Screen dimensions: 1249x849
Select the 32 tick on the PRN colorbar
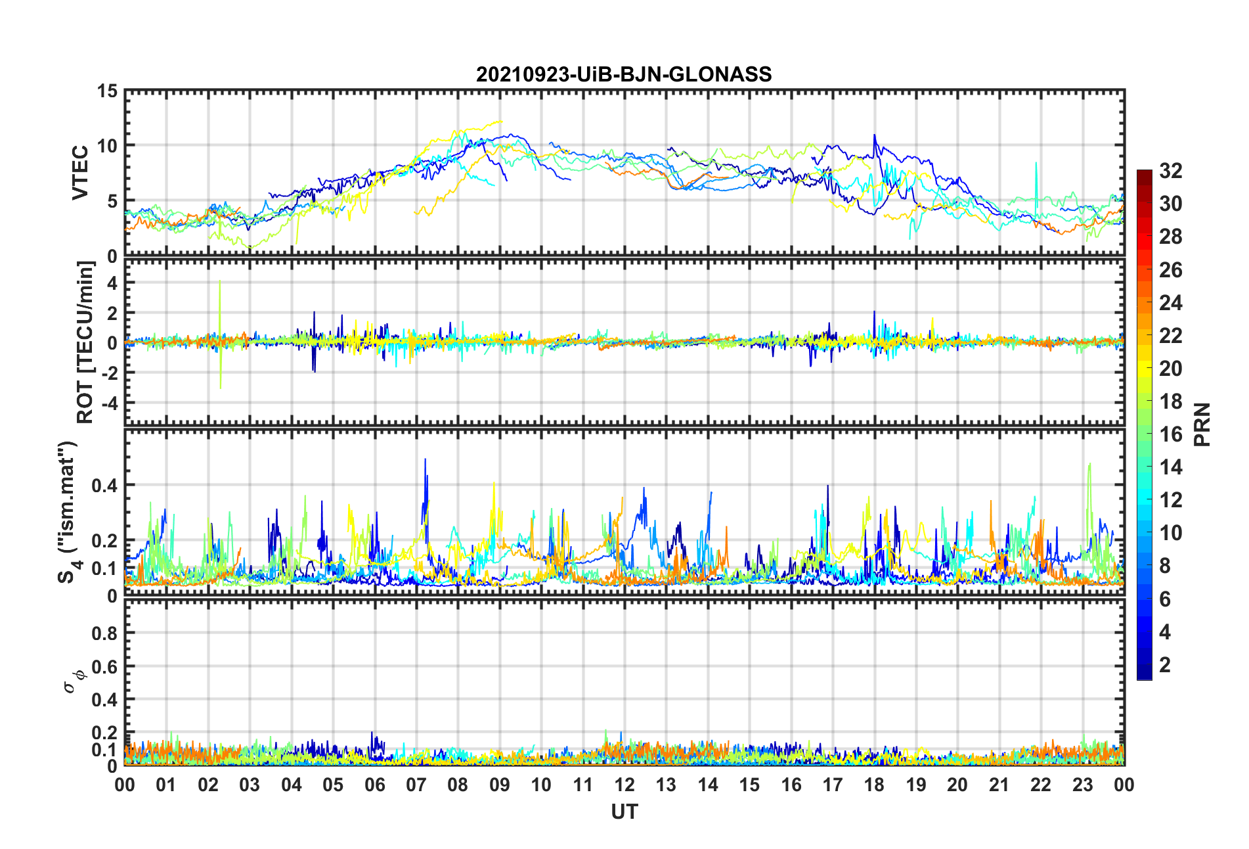click(x=1170, y=171)
